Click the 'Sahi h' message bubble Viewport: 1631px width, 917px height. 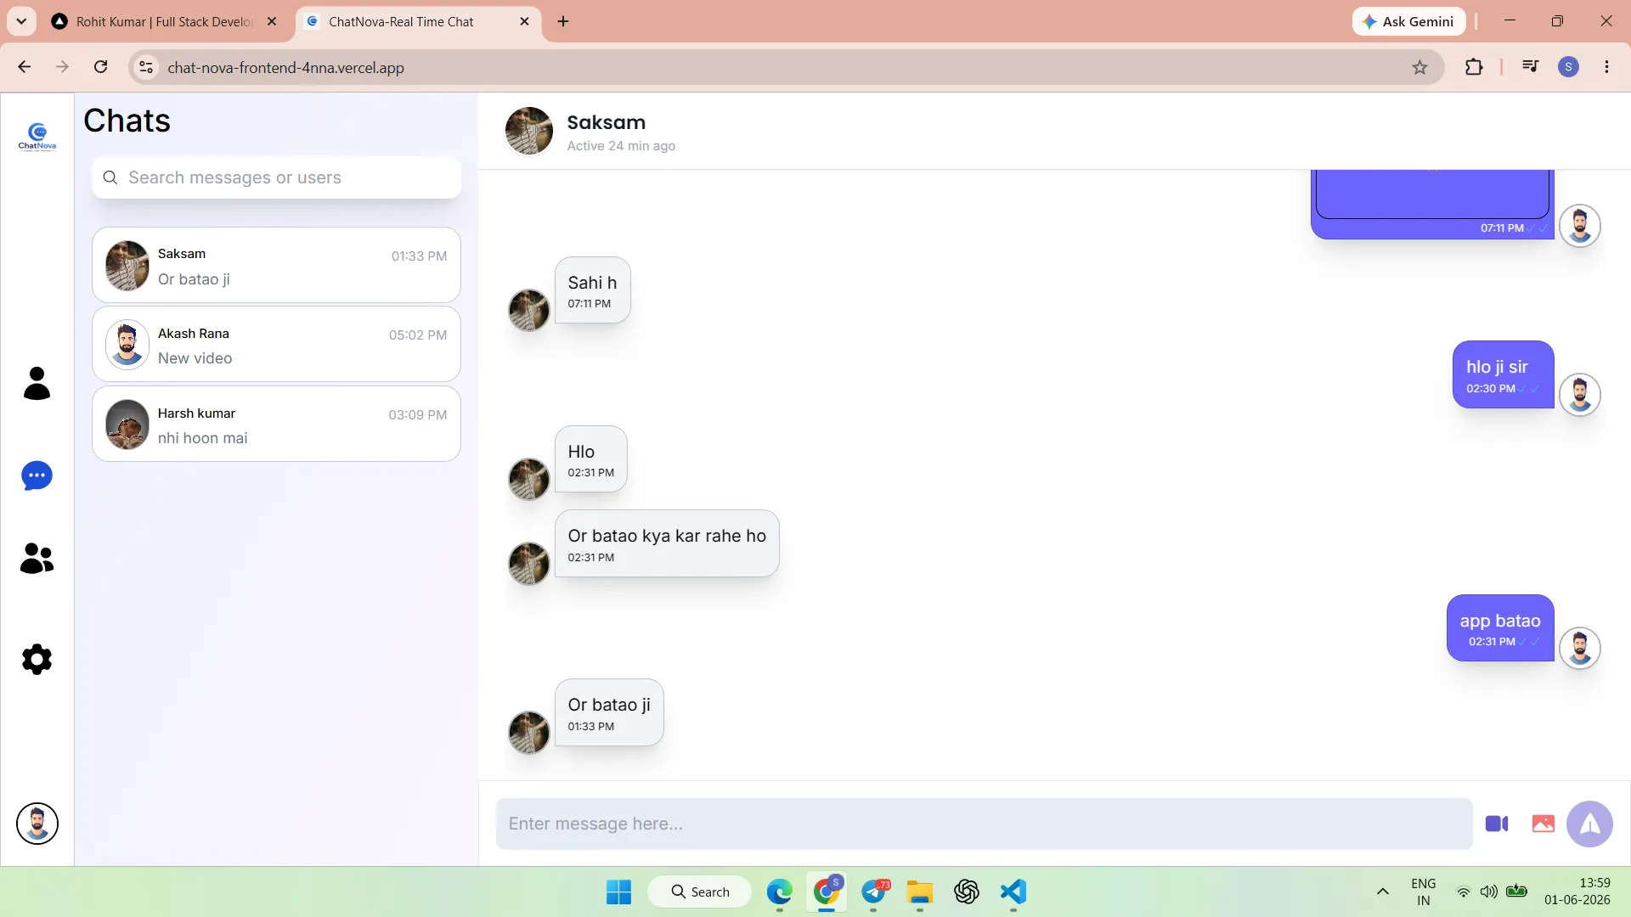pyautogui.click(x=592, y=290)
